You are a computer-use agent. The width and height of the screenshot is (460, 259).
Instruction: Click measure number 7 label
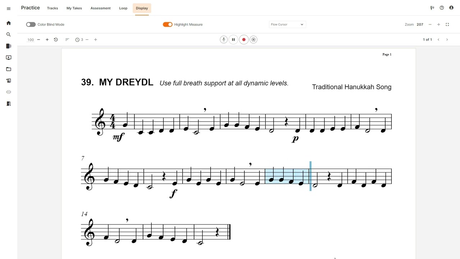point(83,158)
